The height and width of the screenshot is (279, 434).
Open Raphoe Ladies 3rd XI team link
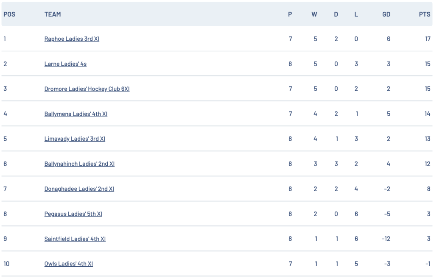(x=72, y=39)
